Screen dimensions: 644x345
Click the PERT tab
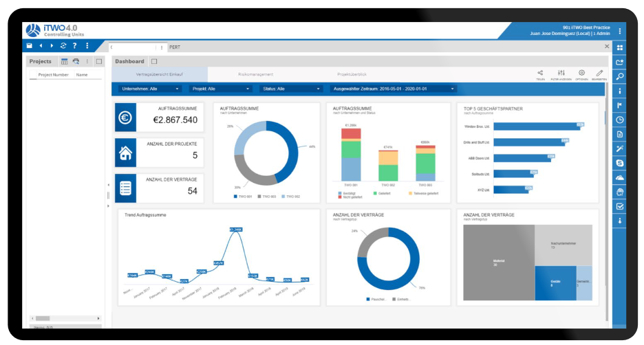tap(175, 47)
